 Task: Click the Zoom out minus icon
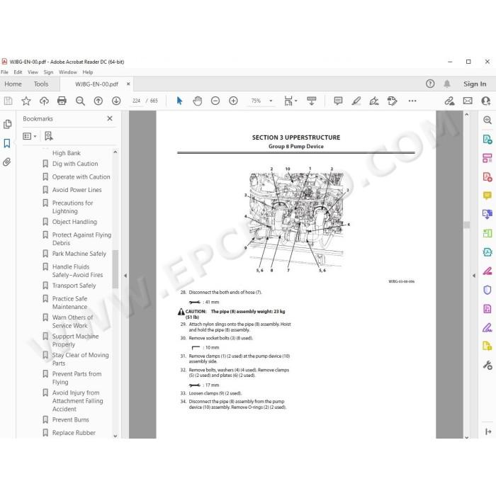click(x=215, y=101)
